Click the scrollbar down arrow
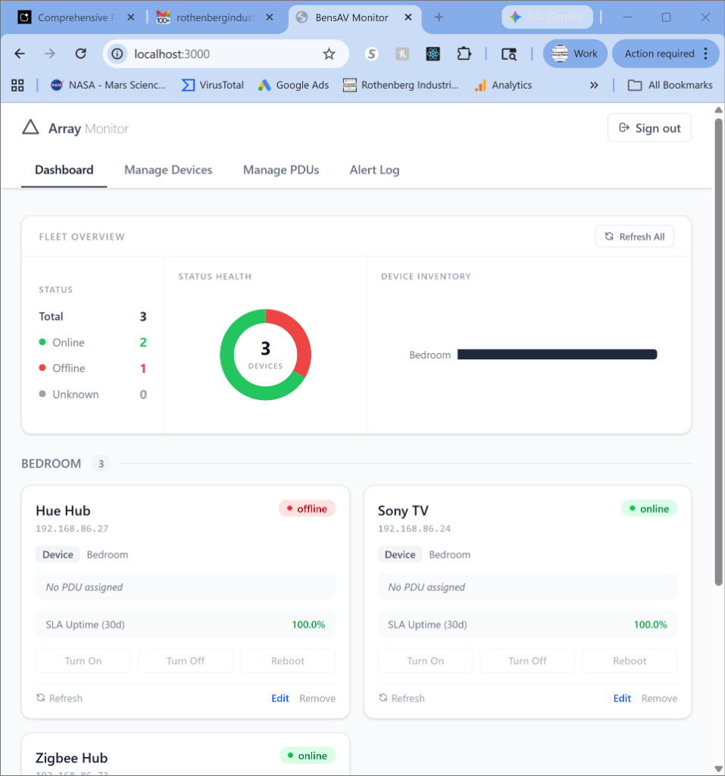725x776 pixels. click(719, 768)
